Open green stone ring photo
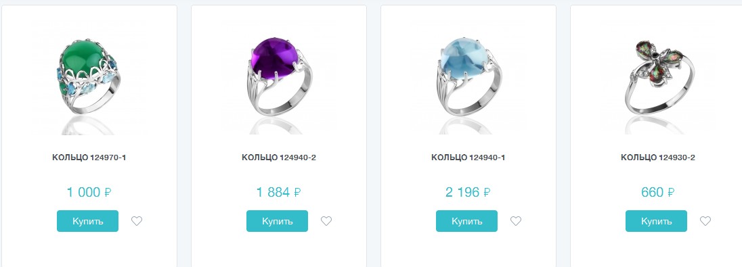The width and height of the screenshot is (742, 267). pyautogui.click(x=89, y=78)
